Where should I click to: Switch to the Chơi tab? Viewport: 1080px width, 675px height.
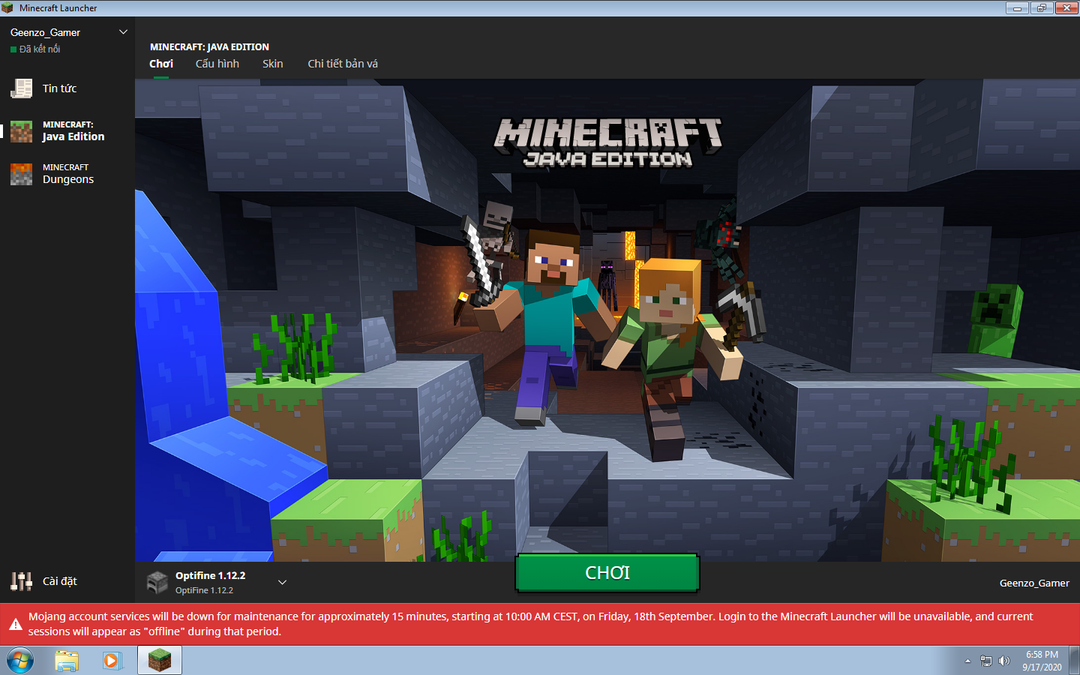161,64
